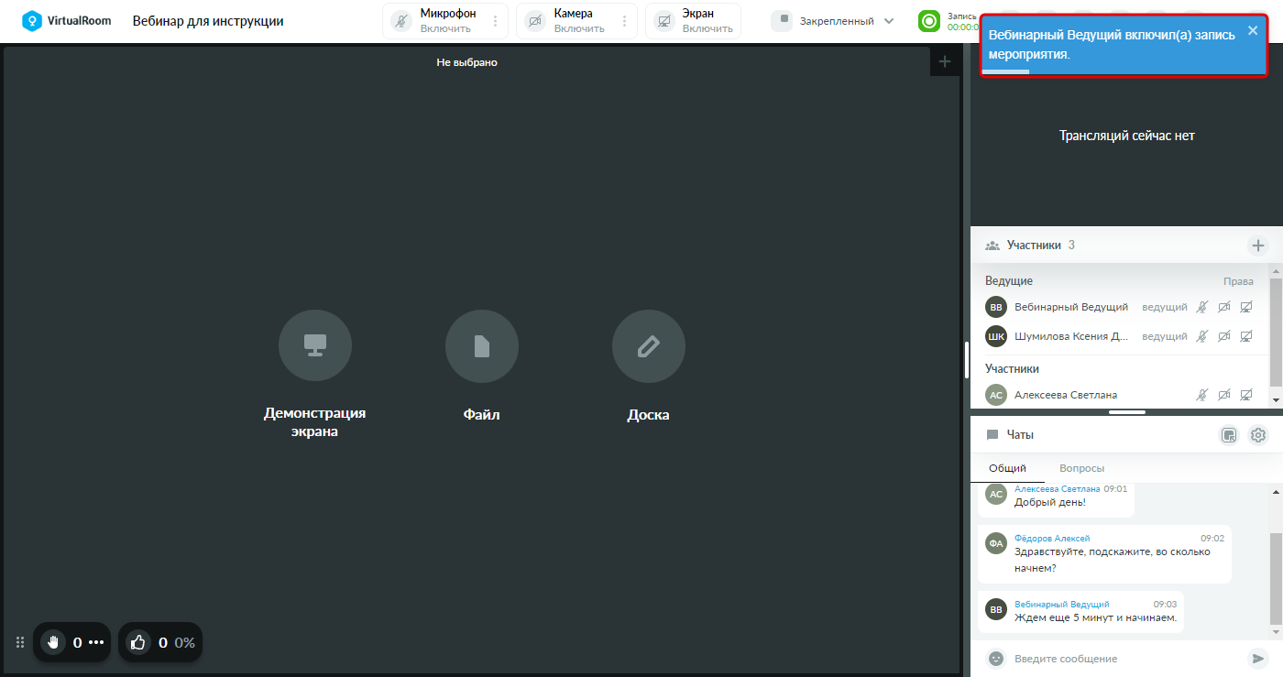Switch to the Общий chat tab
The height and width of the screenshot is (677, 1283).
pyautogui.click(x=1007, y=468)
